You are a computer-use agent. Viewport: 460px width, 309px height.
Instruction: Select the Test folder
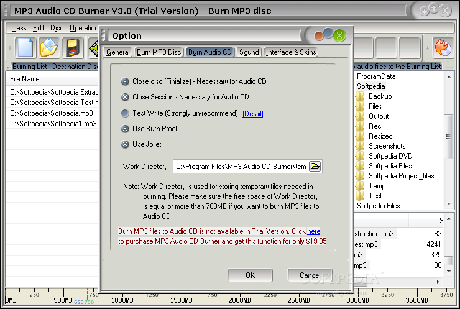pos(375,196)
